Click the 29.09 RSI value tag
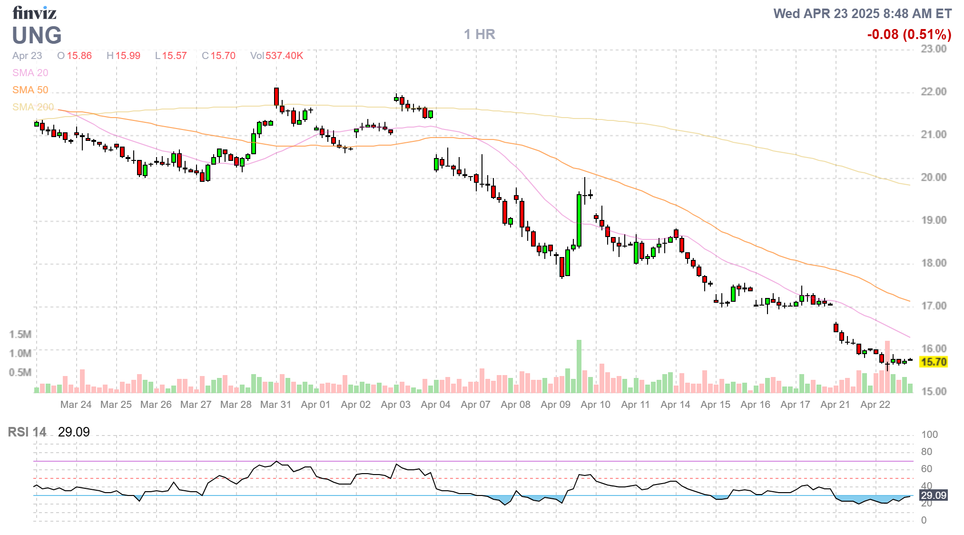Viewport: 964px width, 535px height. coord(933,495)
